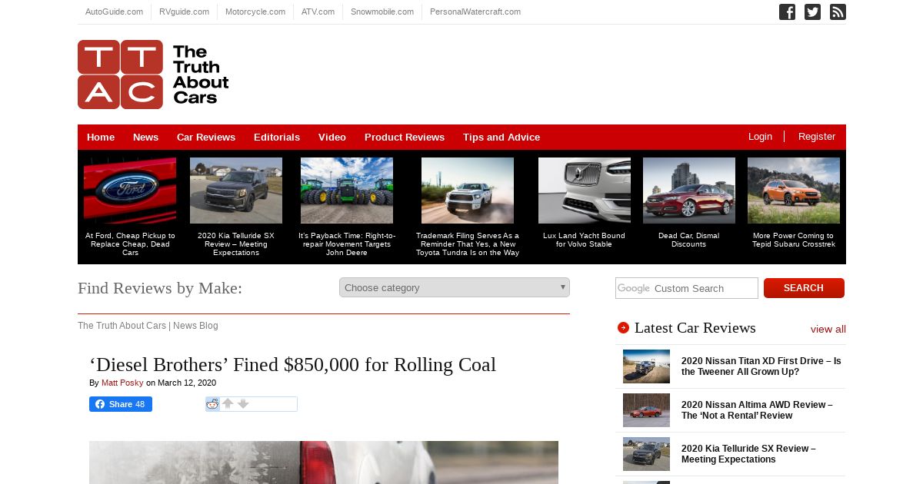This screenshot has width=923, height=484.
Task: Open the RVguide.com link
Action: [184, 12]
